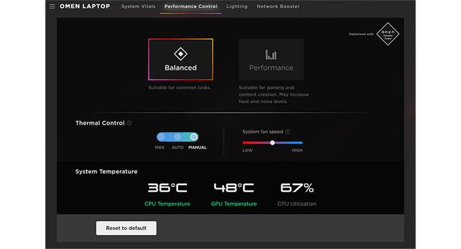Select the MANUAL thermal control position
Screen dimensions: 461x249
tap(193, 137)
